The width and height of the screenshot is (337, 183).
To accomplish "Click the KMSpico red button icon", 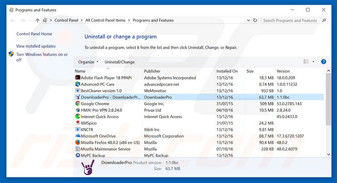I will tap(78, 123).
